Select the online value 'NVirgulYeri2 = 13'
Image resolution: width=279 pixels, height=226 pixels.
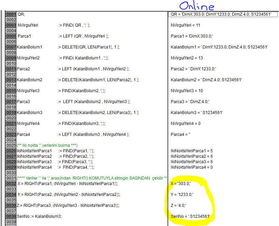point(187,58)
